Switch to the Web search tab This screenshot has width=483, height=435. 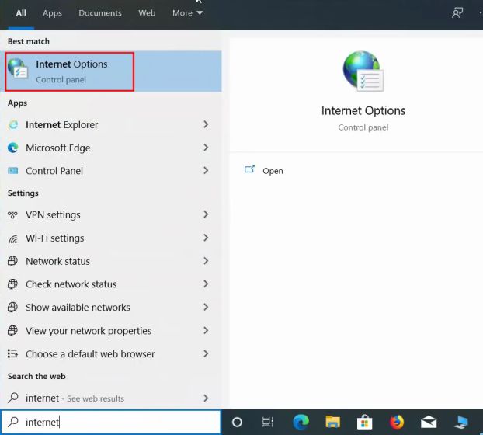point(147,13)
